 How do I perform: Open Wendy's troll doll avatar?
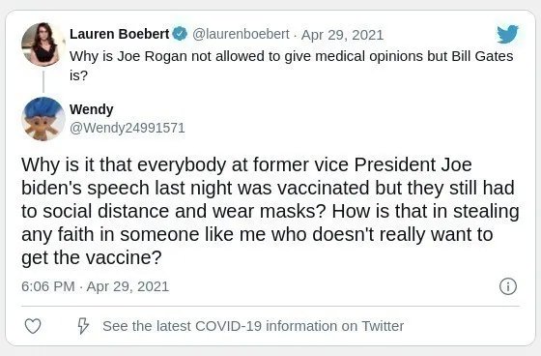click(x=43, y=119)
